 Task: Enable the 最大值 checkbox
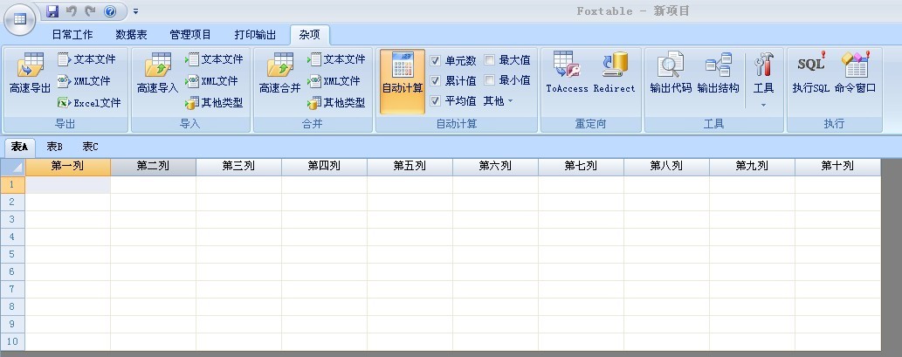pyautogui.click(x=490, y=59)
